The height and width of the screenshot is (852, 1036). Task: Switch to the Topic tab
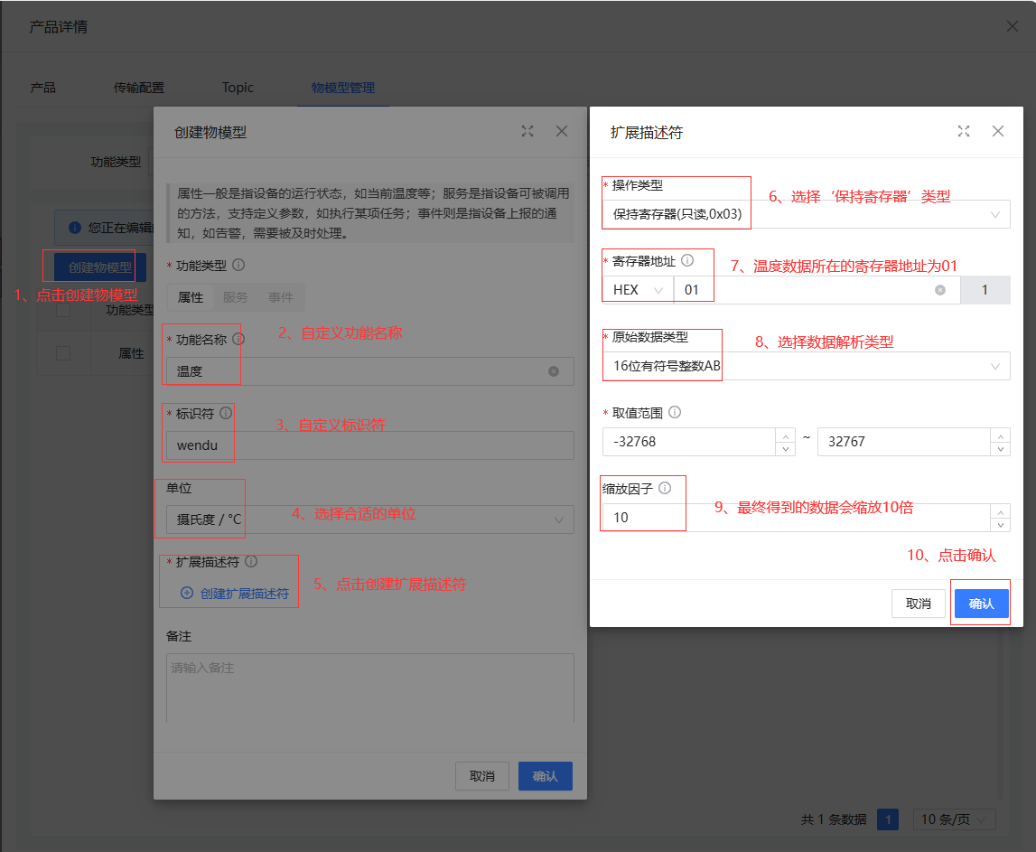point(238,88)
